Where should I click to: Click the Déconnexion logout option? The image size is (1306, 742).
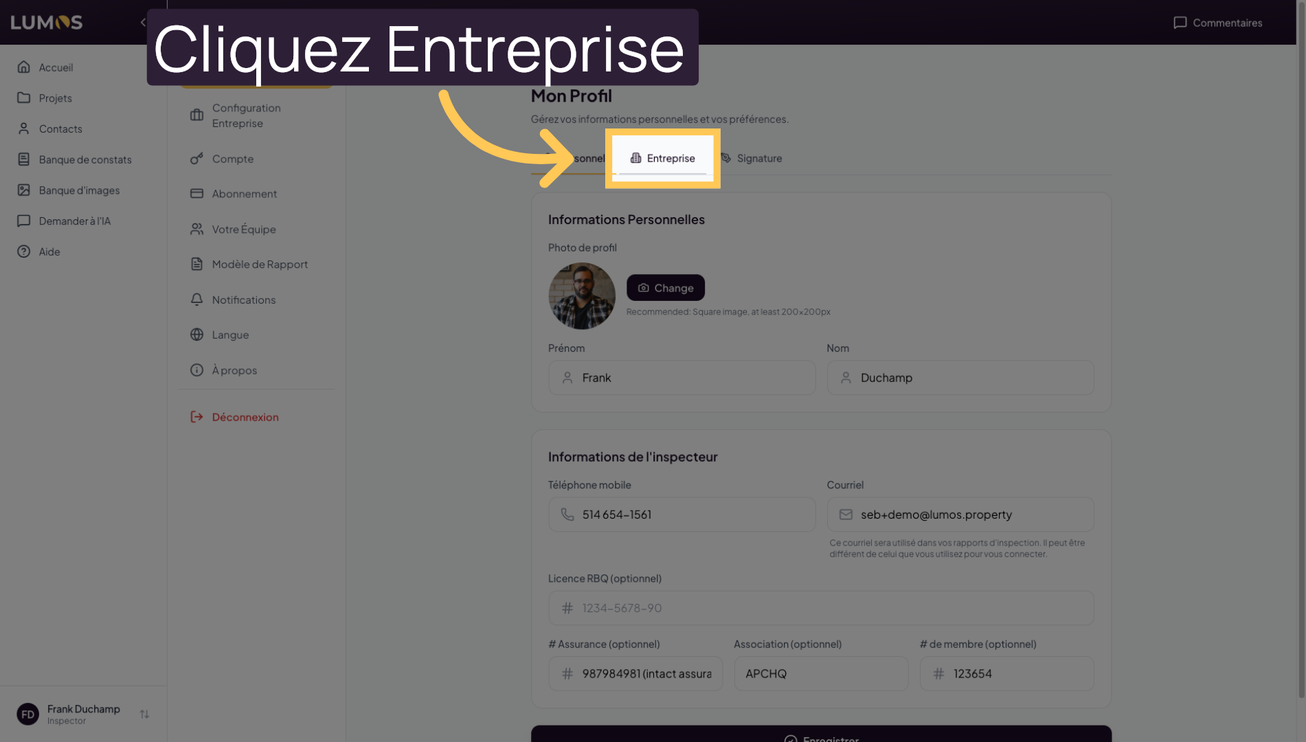[x=245, y=417]
